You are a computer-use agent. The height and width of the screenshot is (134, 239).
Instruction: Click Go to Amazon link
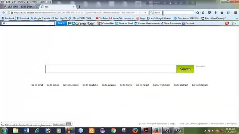[109, 85]
